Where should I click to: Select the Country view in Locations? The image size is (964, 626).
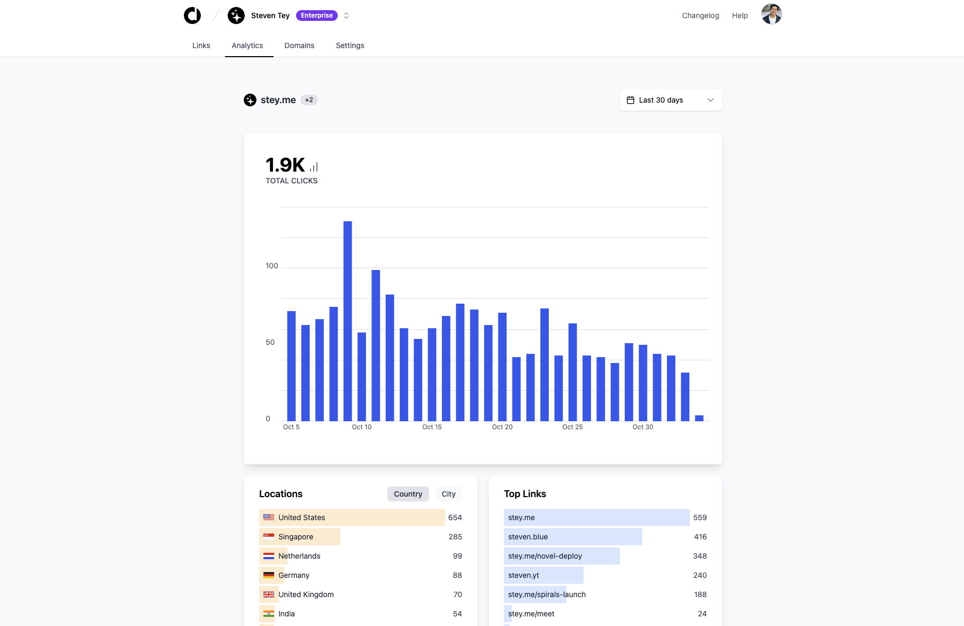408,493
